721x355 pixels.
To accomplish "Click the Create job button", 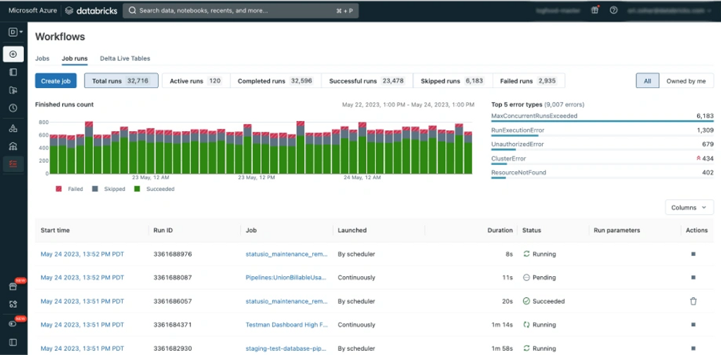I will point(56,81).
